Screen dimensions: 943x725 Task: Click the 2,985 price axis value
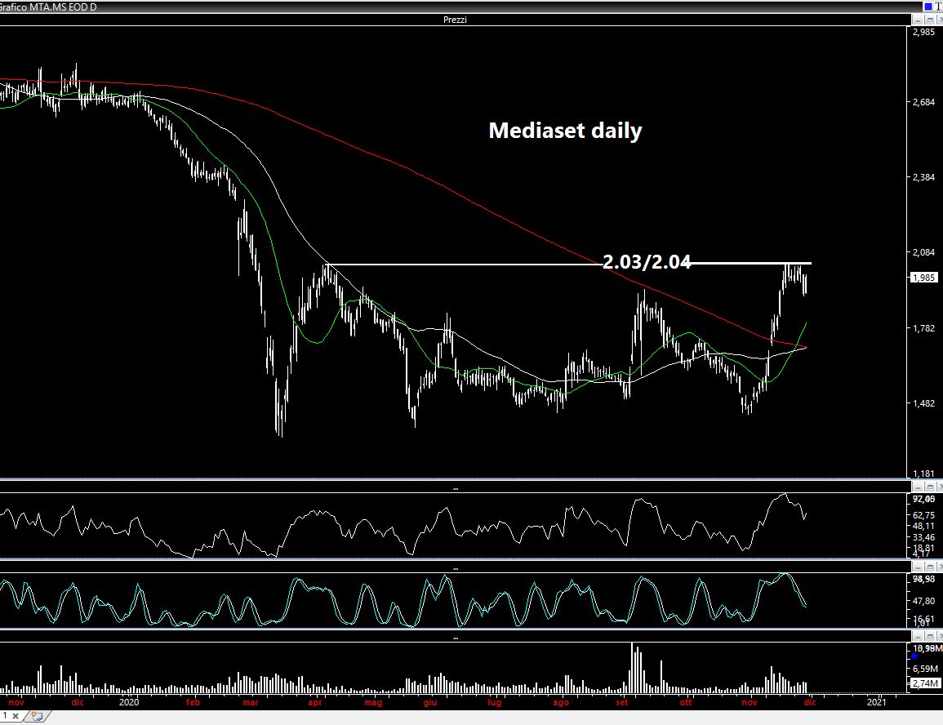pyautogui.click(x=923, y=32)
